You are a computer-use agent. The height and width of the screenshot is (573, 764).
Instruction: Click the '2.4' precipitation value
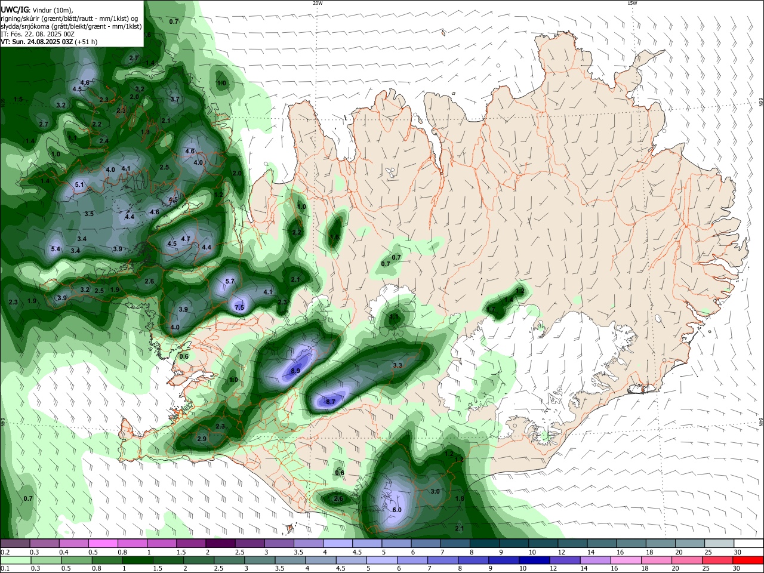(104, 141)
